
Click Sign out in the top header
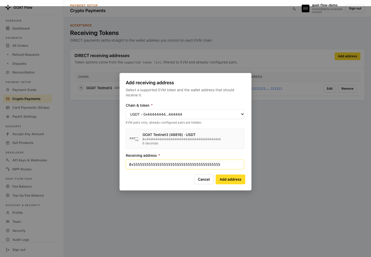point(355,8)
